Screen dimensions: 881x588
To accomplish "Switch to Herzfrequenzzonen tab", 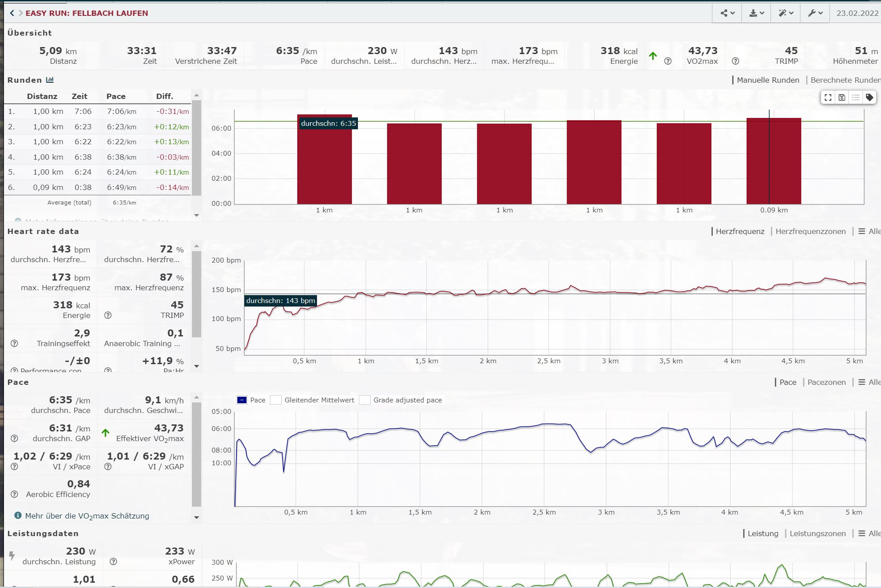I will pyautogui.click(x=810, y=231).
